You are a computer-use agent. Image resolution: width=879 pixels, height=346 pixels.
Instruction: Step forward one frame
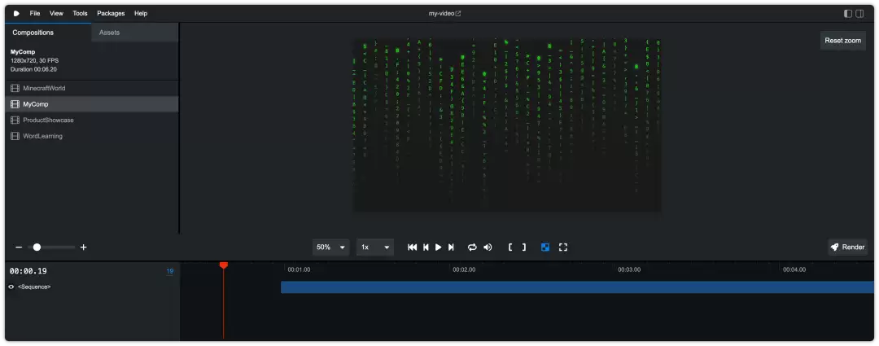pos(451,247)
